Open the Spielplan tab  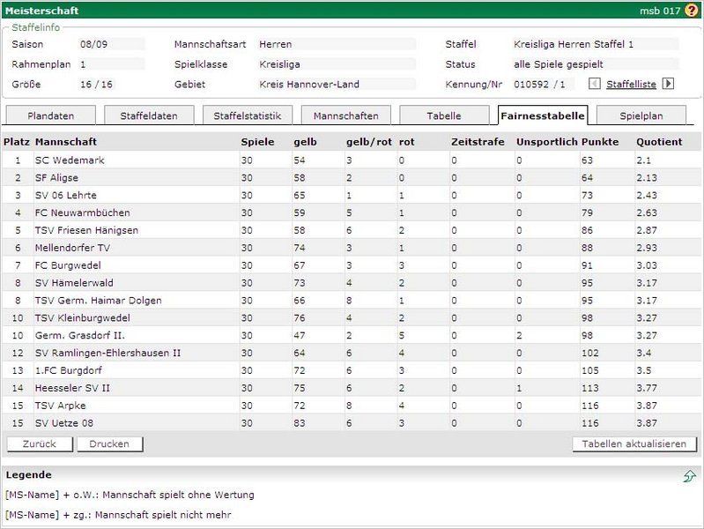641,115
